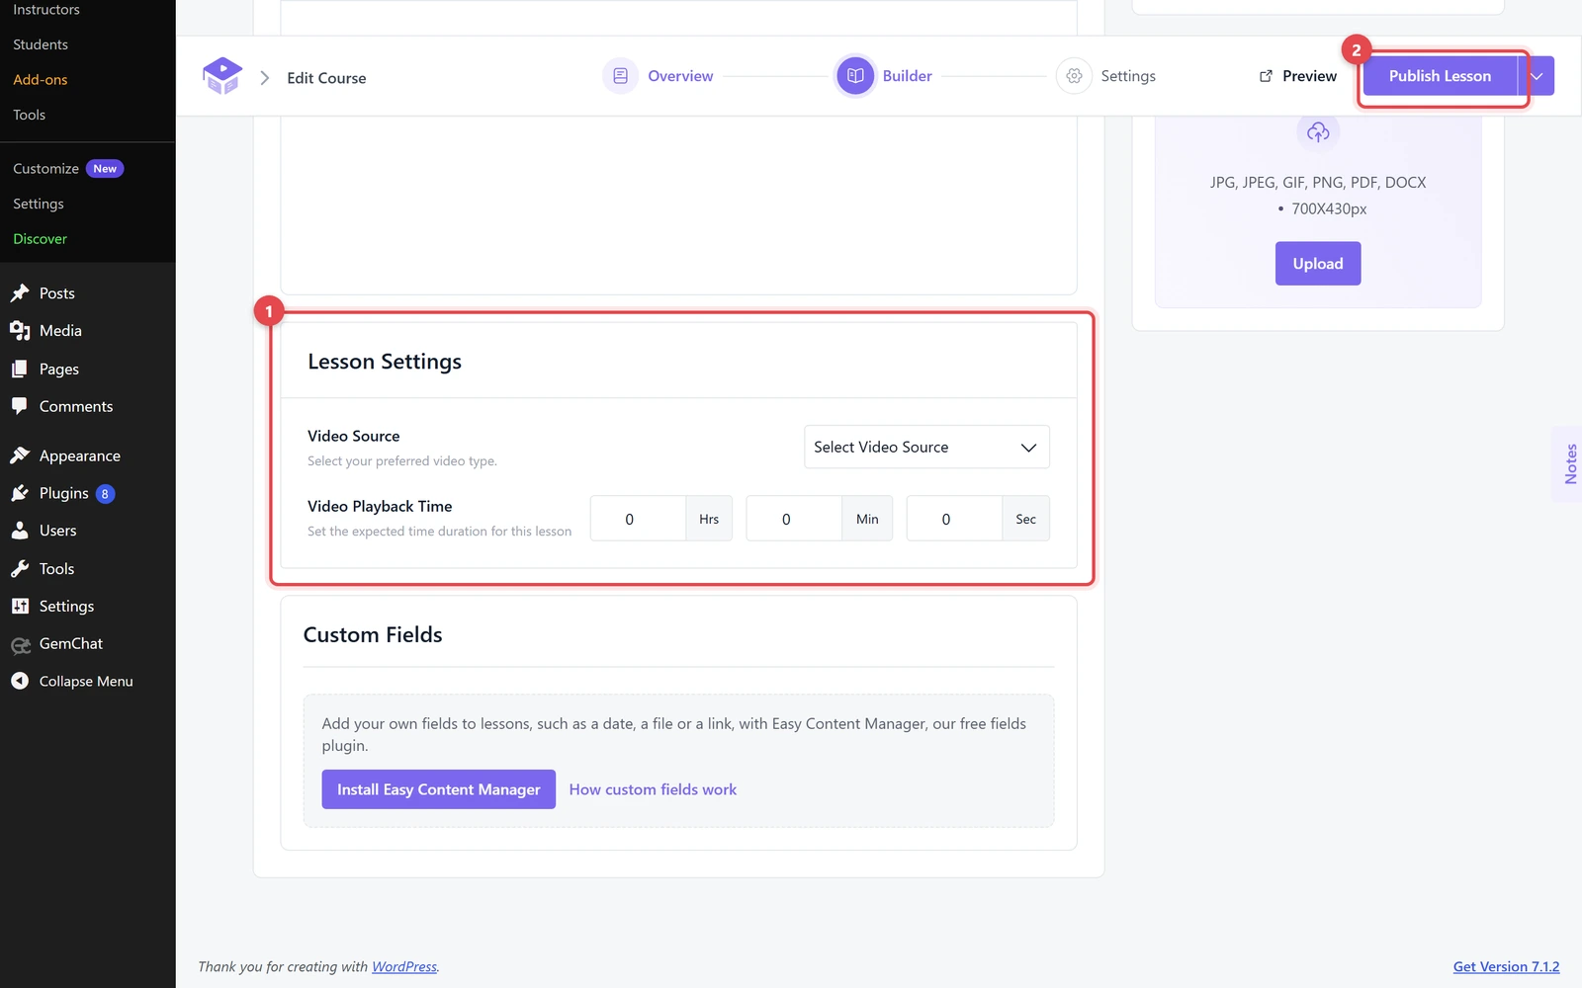The width and height of the screenshot is (1582, 988).
Task: Click the Settings step gear icon
Action: pyautogui.click(x=1074, y=76)
